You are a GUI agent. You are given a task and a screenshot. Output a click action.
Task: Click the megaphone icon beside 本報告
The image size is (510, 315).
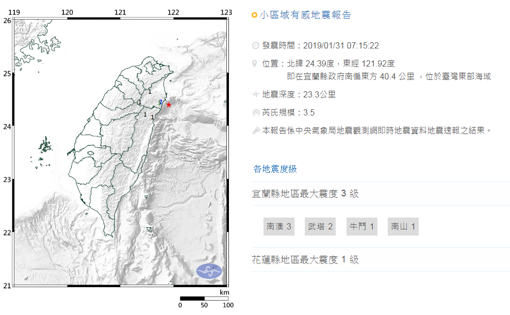click(256, 130)
